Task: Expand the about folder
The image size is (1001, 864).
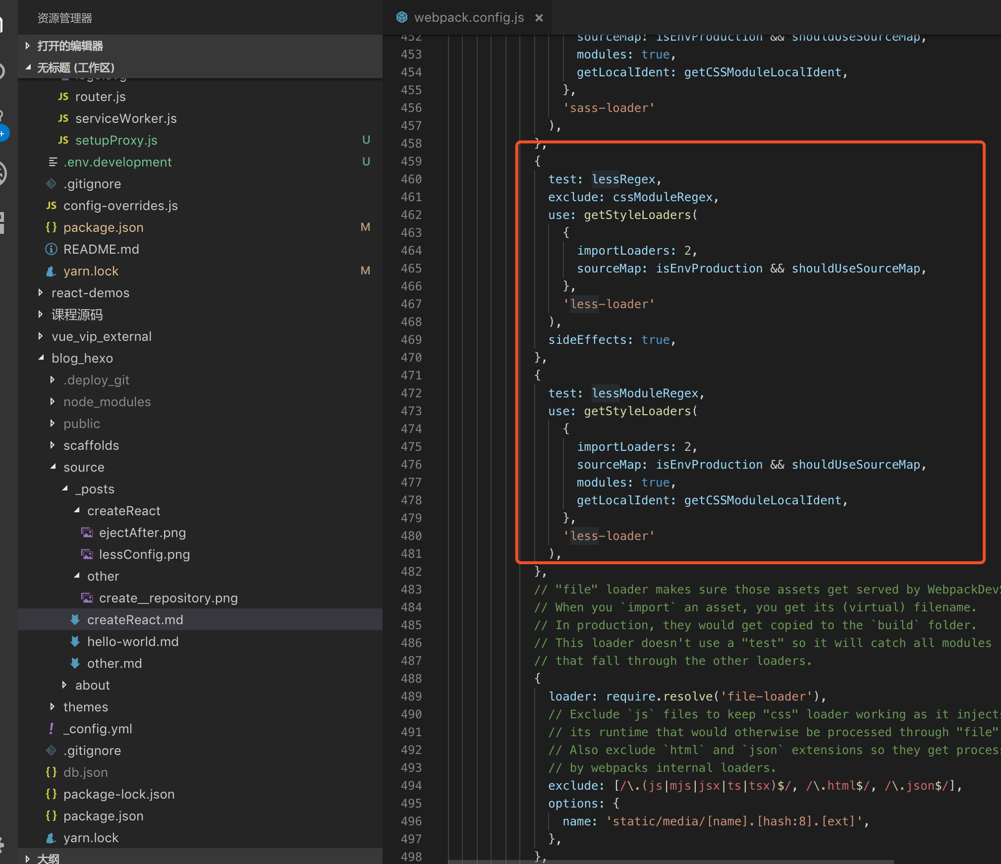Action: tap(64, 685)
